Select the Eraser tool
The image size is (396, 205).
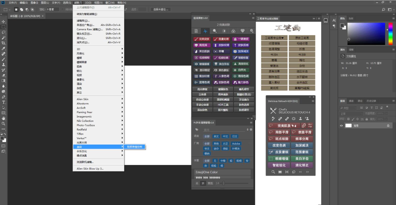tap(4, 75)
